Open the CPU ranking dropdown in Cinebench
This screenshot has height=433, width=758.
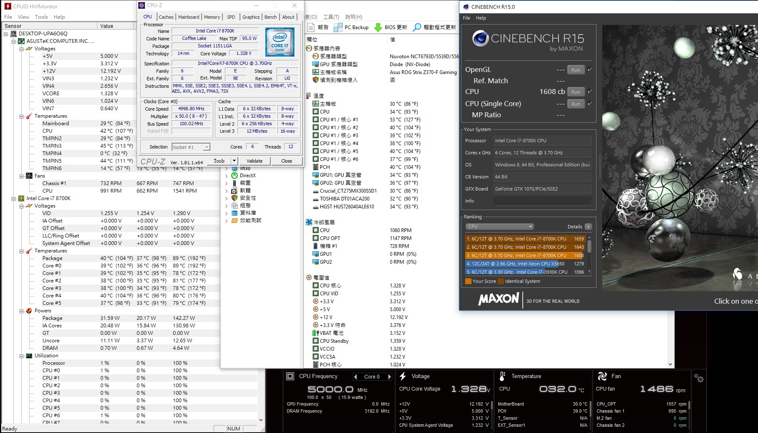pos(499,227)
